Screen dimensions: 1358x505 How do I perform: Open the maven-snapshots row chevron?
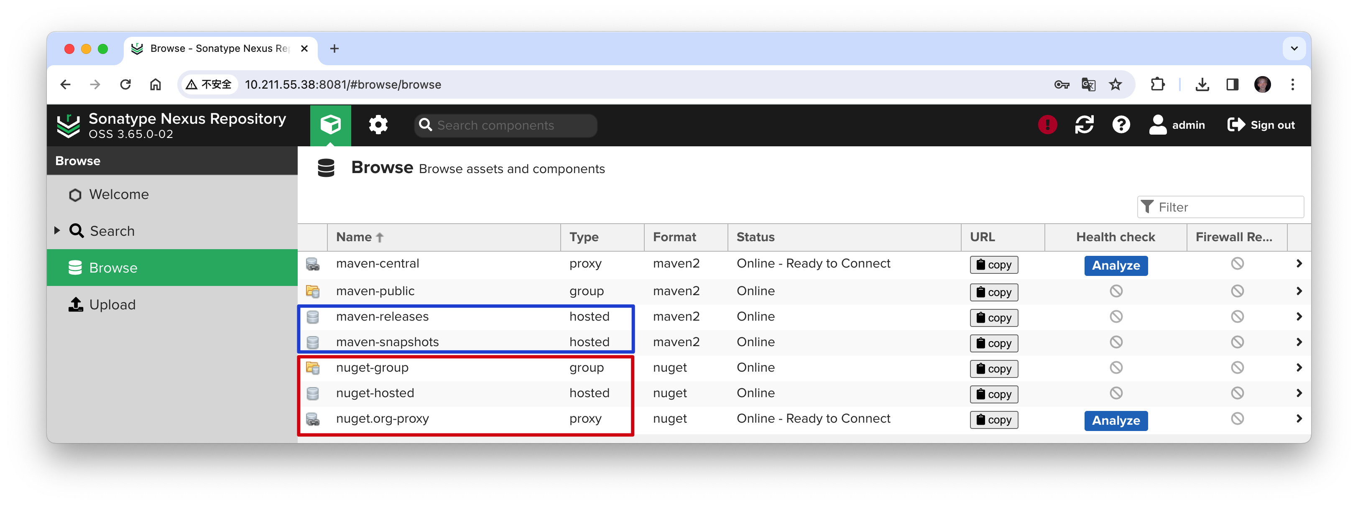(1299, 342)
